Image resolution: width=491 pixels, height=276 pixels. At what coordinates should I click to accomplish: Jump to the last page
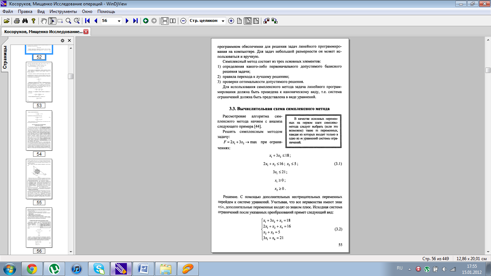135,21
